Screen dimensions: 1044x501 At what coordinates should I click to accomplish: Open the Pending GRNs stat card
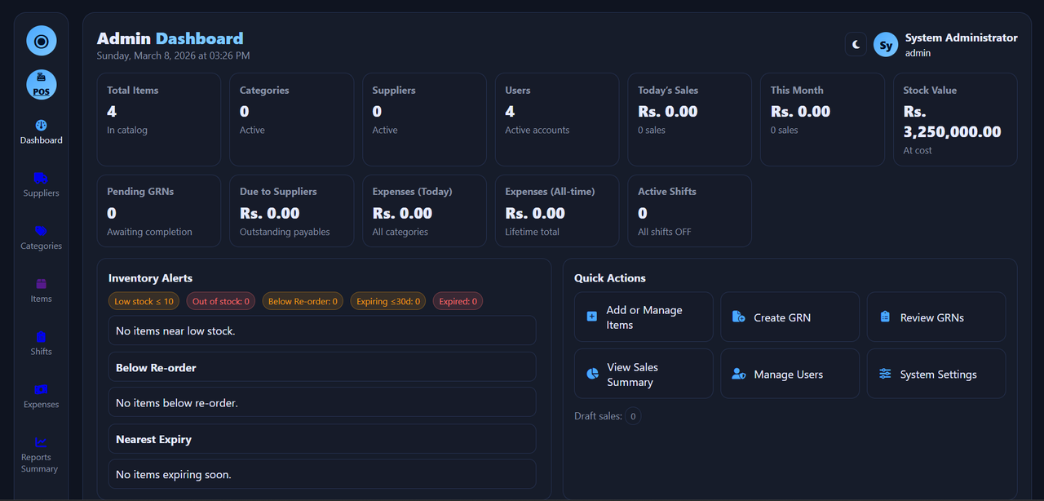159,211
